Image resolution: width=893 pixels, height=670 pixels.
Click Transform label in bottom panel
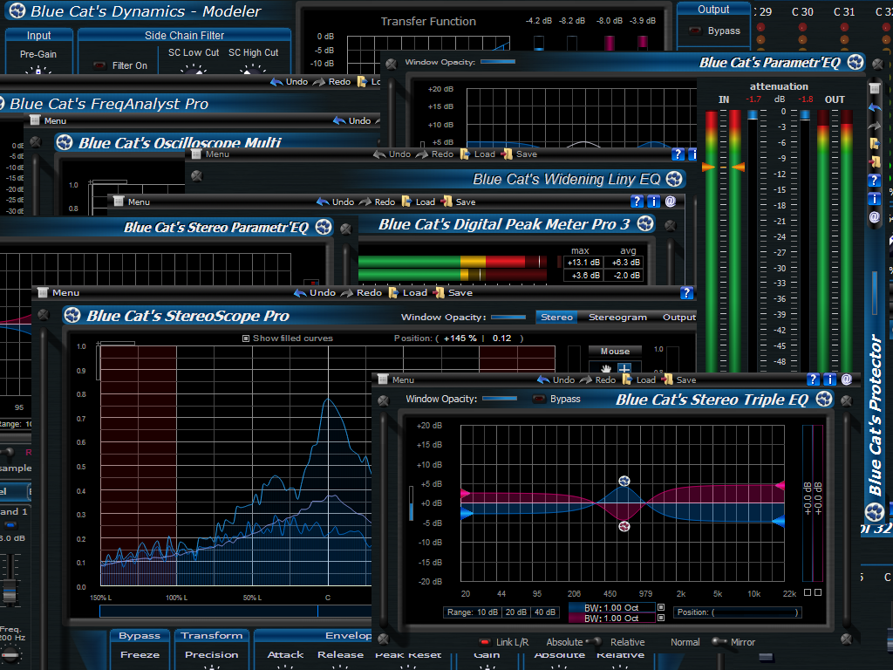coord(211,635)
